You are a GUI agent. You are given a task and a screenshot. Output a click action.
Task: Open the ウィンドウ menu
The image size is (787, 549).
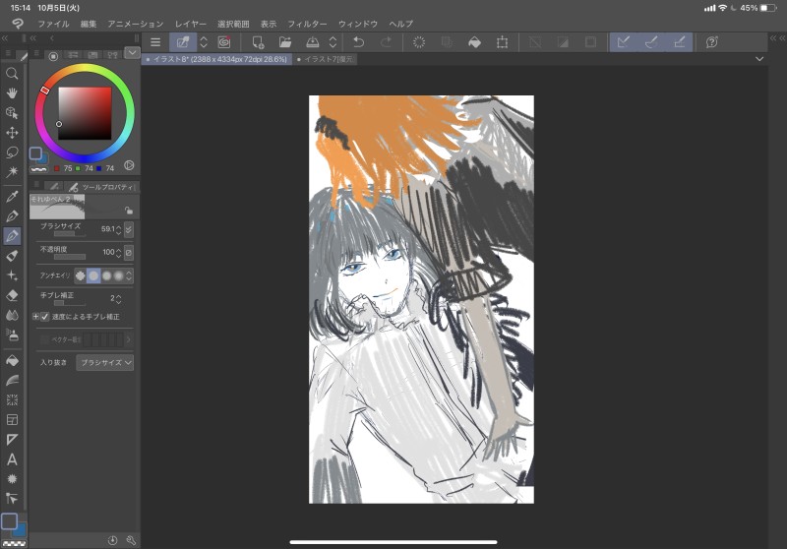point(358,24)
